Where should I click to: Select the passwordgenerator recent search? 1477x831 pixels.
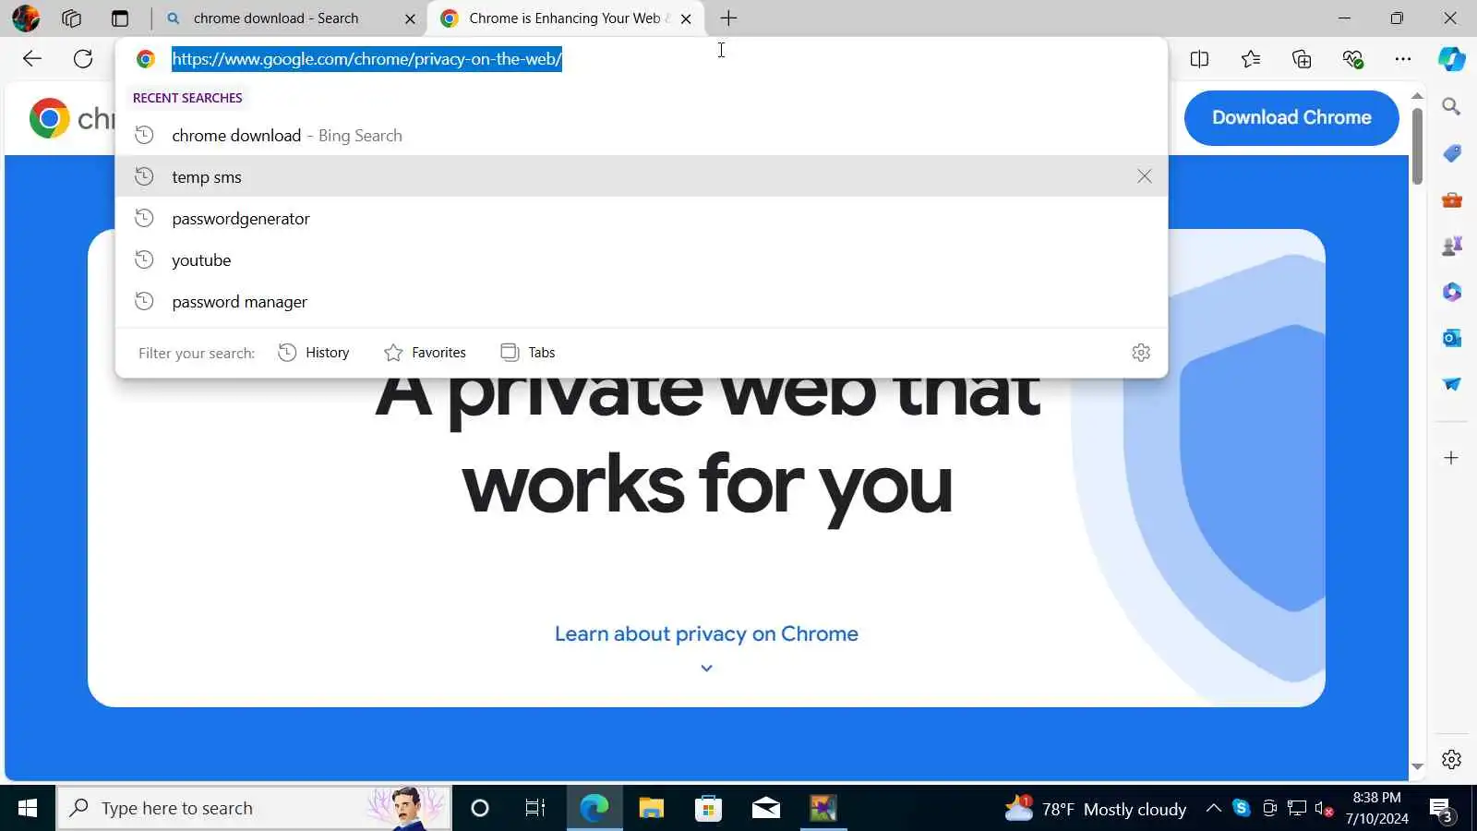[642, 219]
